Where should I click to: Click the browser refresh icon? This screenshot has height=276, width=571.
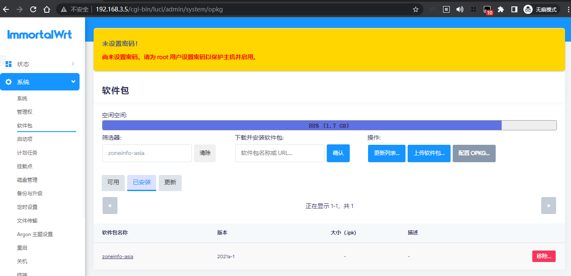(33, 9)
